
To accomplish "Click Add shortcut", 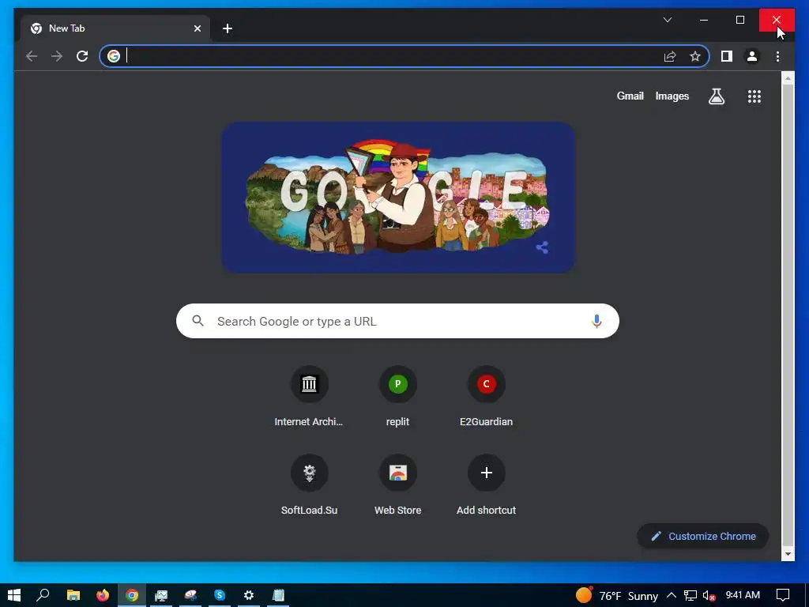I will (x=486, y=485).
